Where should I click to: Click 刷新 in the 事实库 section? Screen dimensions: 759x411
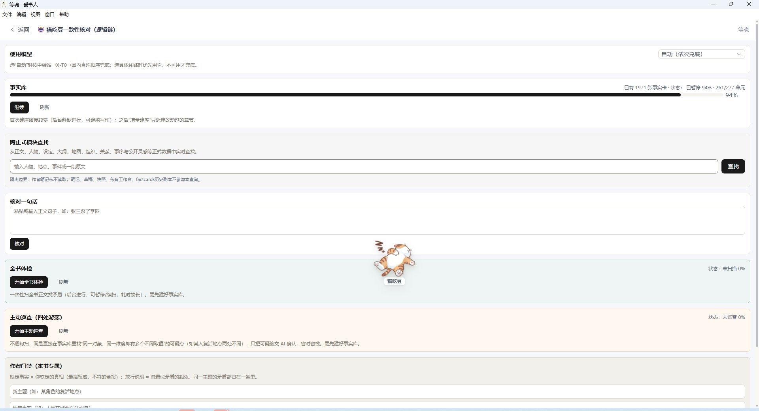(x=45, y=107)
